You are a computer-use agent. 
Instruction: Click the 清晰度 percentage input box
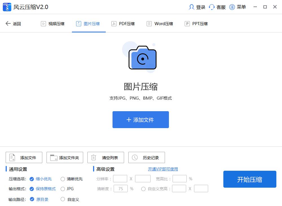[x=120, y=189]
